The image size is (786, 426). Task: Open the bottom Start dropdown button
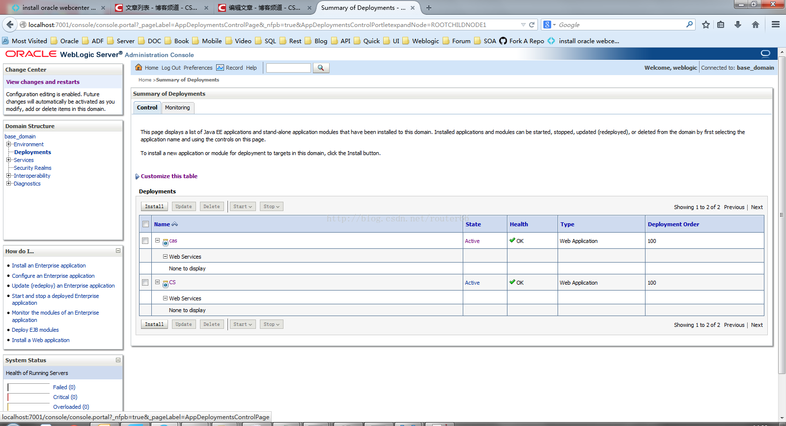coord(243,324)
